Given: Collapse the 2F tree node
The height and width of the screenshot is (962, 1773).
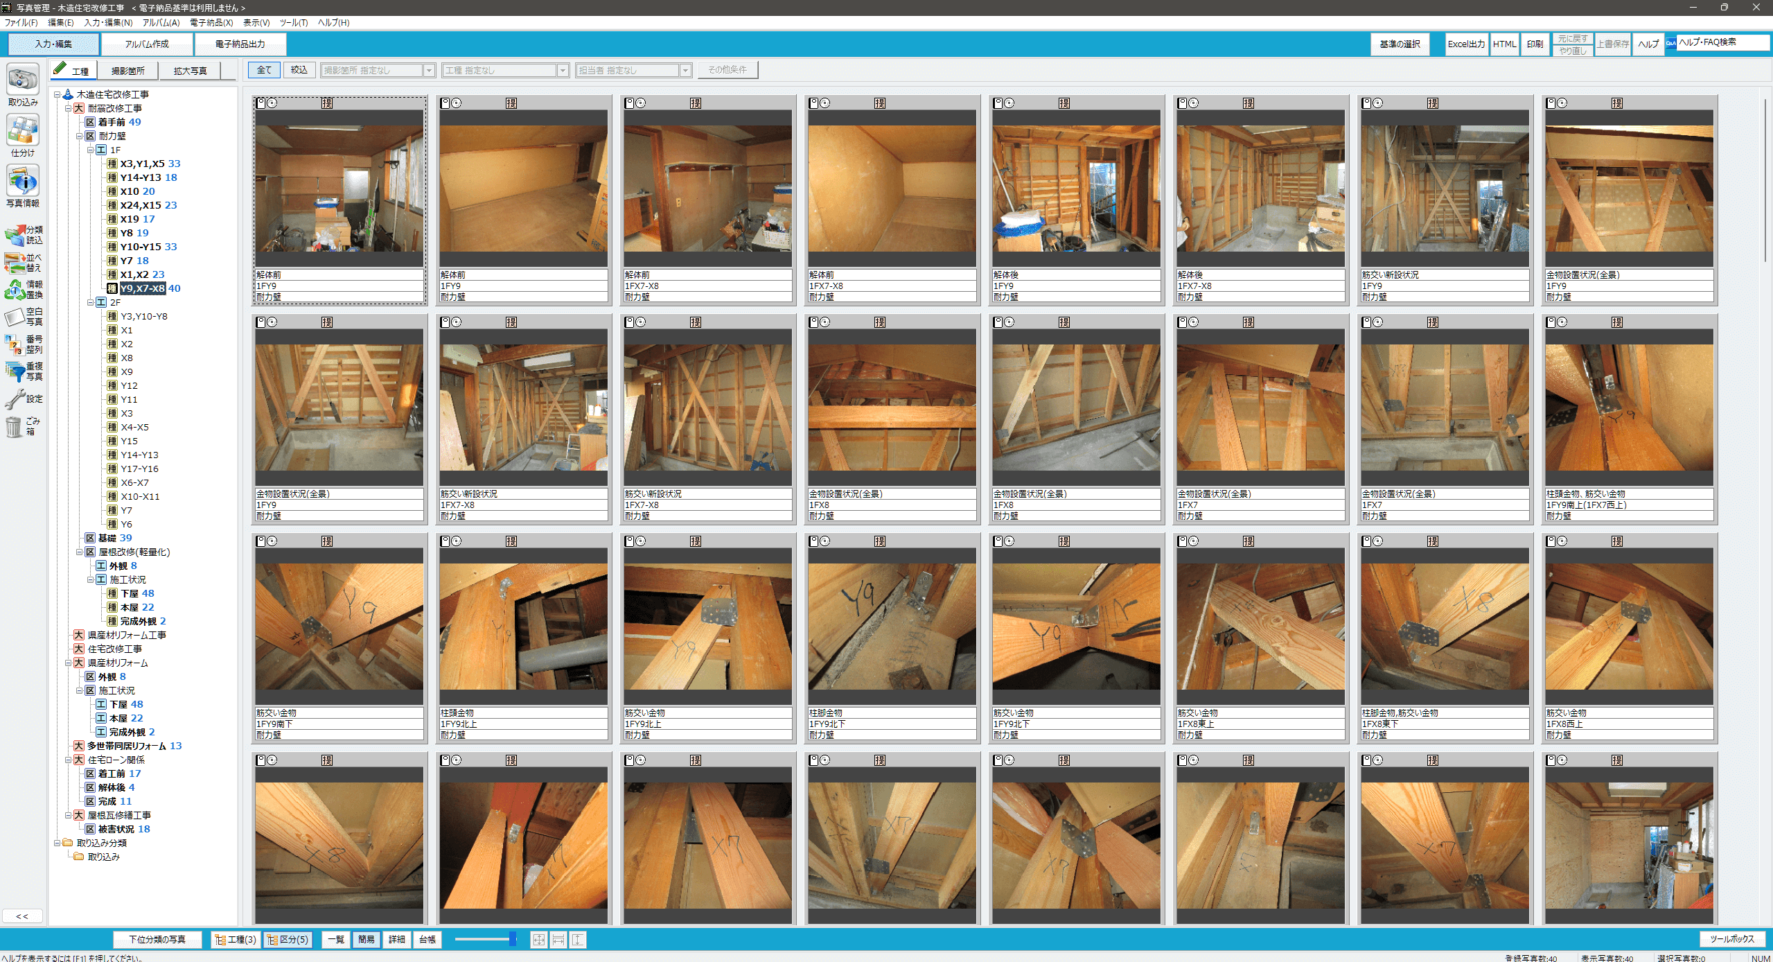Looking at the screenshot, I should tap(90, 302).
